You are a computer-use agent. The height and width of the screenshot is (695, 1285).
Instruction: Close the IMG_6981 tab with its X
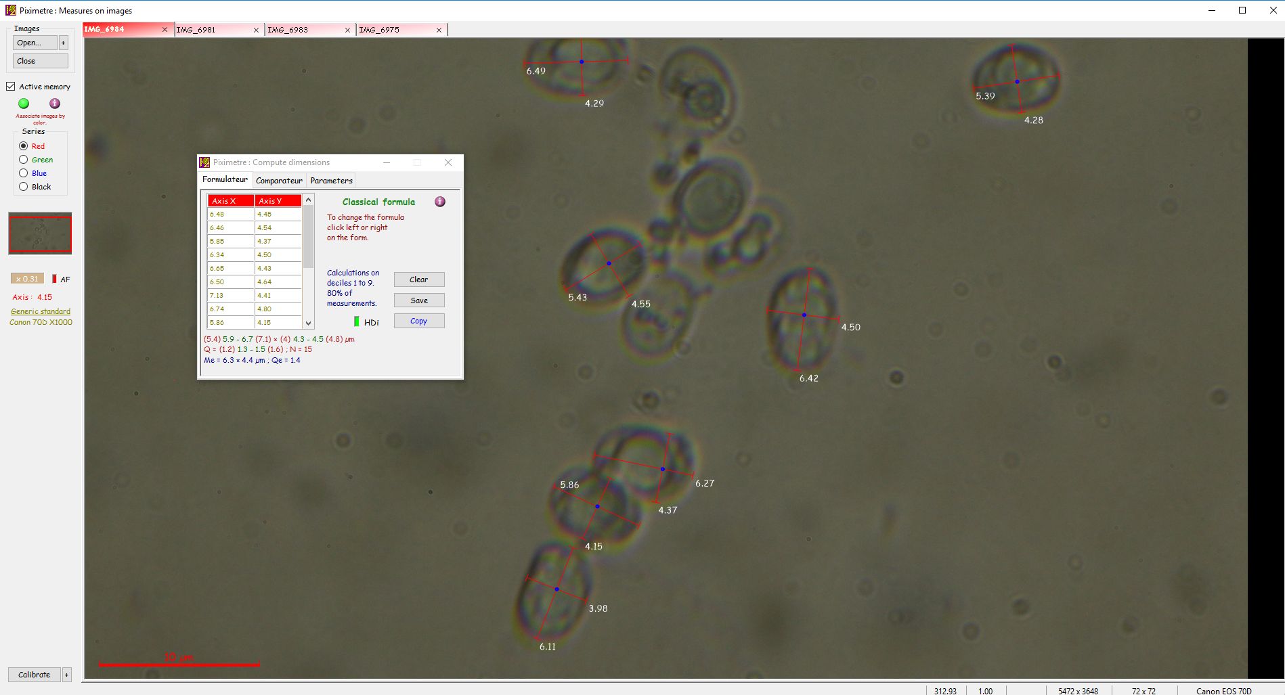point(256,30)
